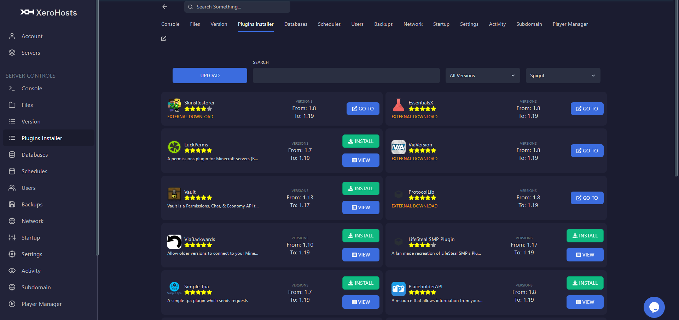679x320 pixels.
Task: Switch to the Backups tab
Action: click(x=383, y=24)
